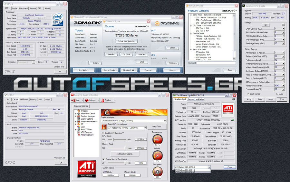This screenshot has height=182, width=290.
Task: Switch to the Cache tab in top CPU-Z
Action: 15,8
